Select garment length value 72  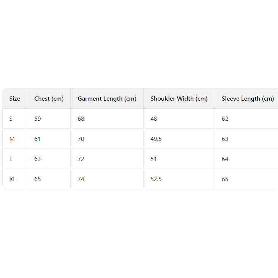click(x=81, y=159)
